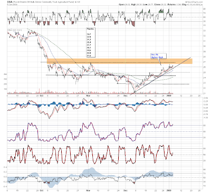
Task: Click the Pivots levels text box
Action: (91, 42)
